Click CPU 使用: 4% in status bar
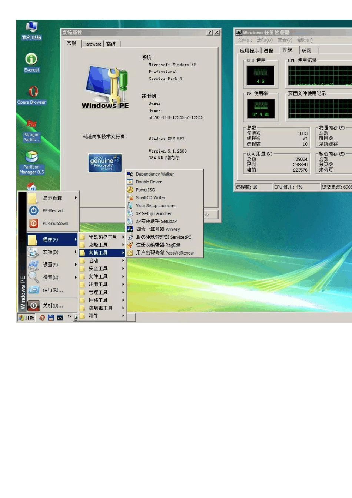The image size is (352, 498). [296, 187]
